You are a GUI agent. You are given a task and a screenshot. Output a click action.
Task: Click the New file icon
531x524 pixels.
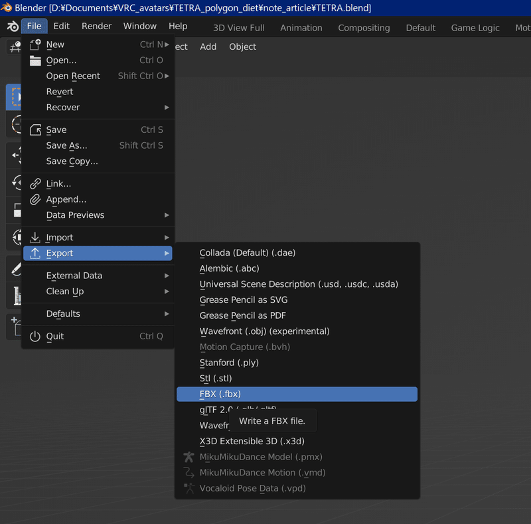pos(35,44)
